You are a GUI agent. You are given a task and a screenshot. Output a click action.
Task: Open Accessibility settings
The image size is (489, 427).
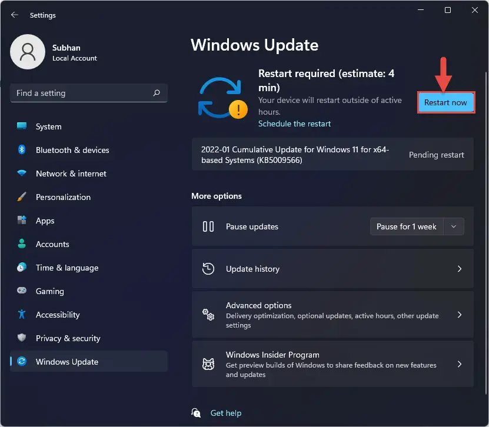pos(89,315)
